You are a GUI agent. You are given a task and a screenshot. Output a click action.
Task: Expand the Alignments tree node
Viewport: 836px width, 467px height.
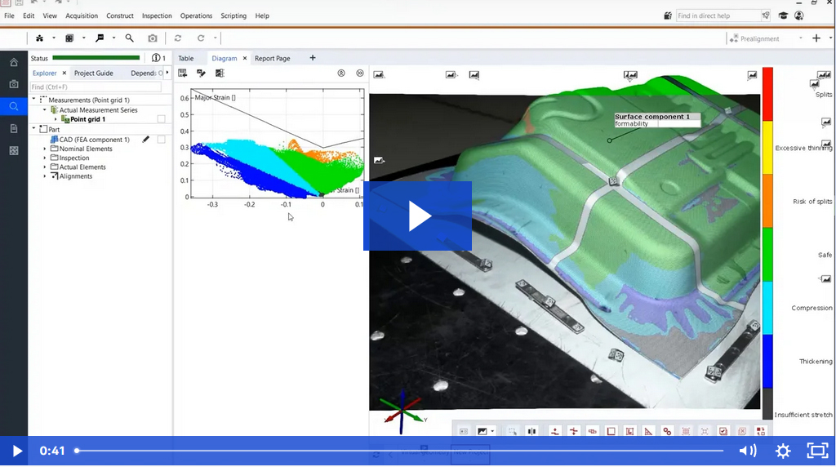tap(46, 176)
